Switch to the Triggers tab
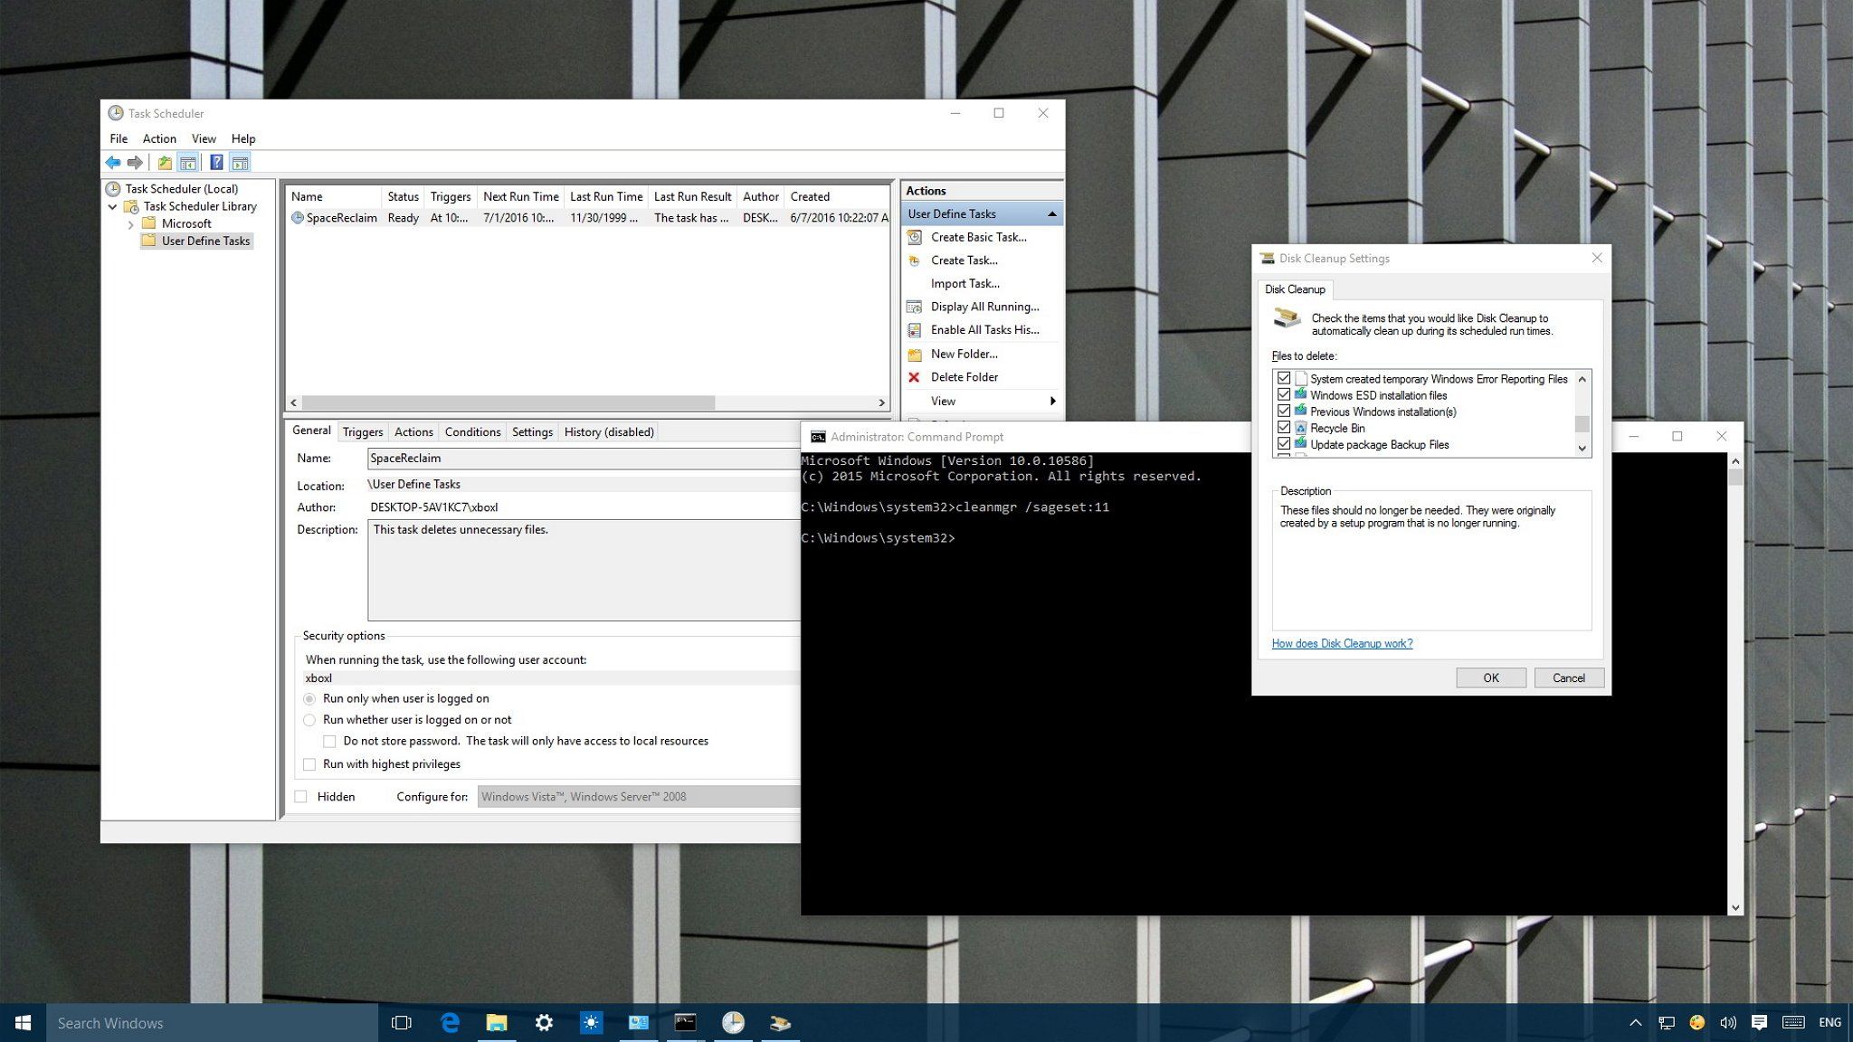 [x=362, y=432]
